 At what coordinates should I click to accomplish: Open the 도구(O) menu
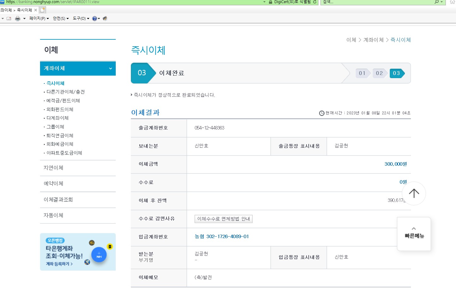(x=81, y=19)
